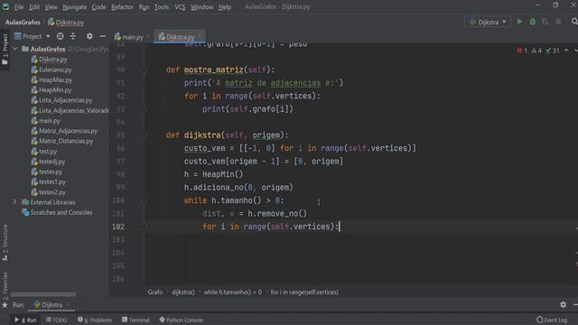The height and width of the screenshot is (325, 578).
Task: Toggle the Project side tool window
Action: pyautogui.click(x=5, y=49)
